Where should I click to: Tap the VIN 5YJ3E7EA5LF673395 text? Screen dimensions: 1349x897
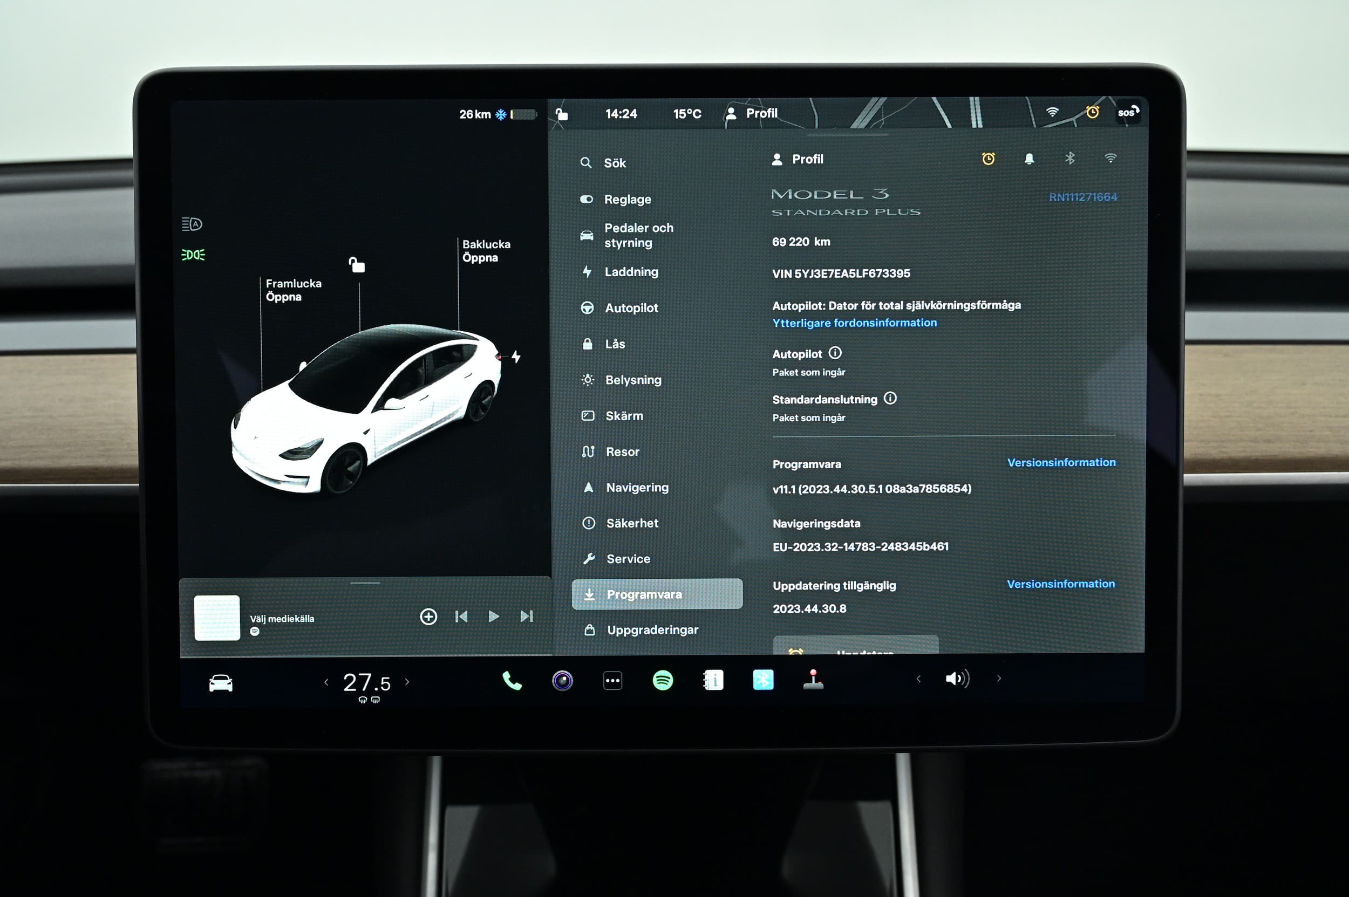point(841,273)
